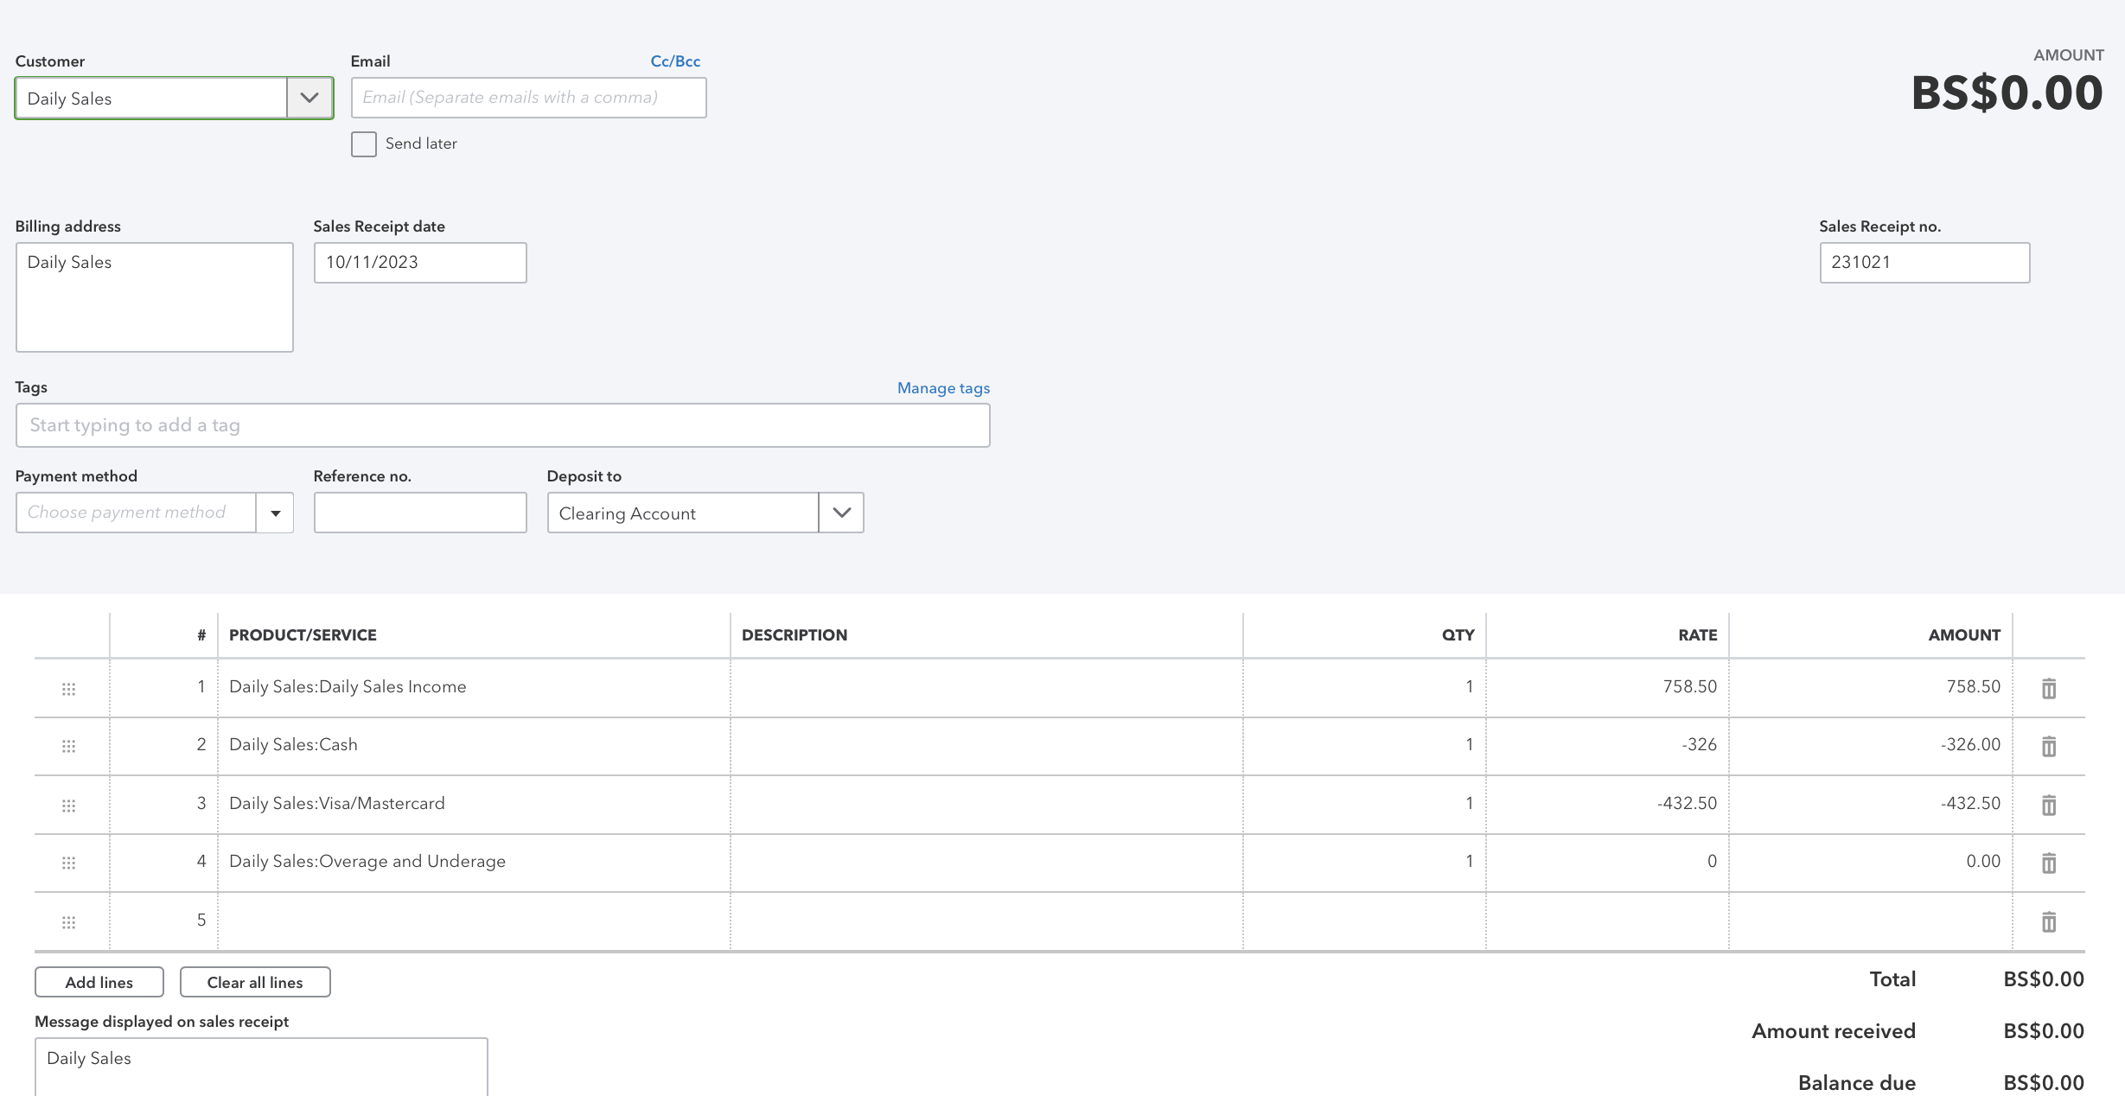Focus the Email input field

528,98
